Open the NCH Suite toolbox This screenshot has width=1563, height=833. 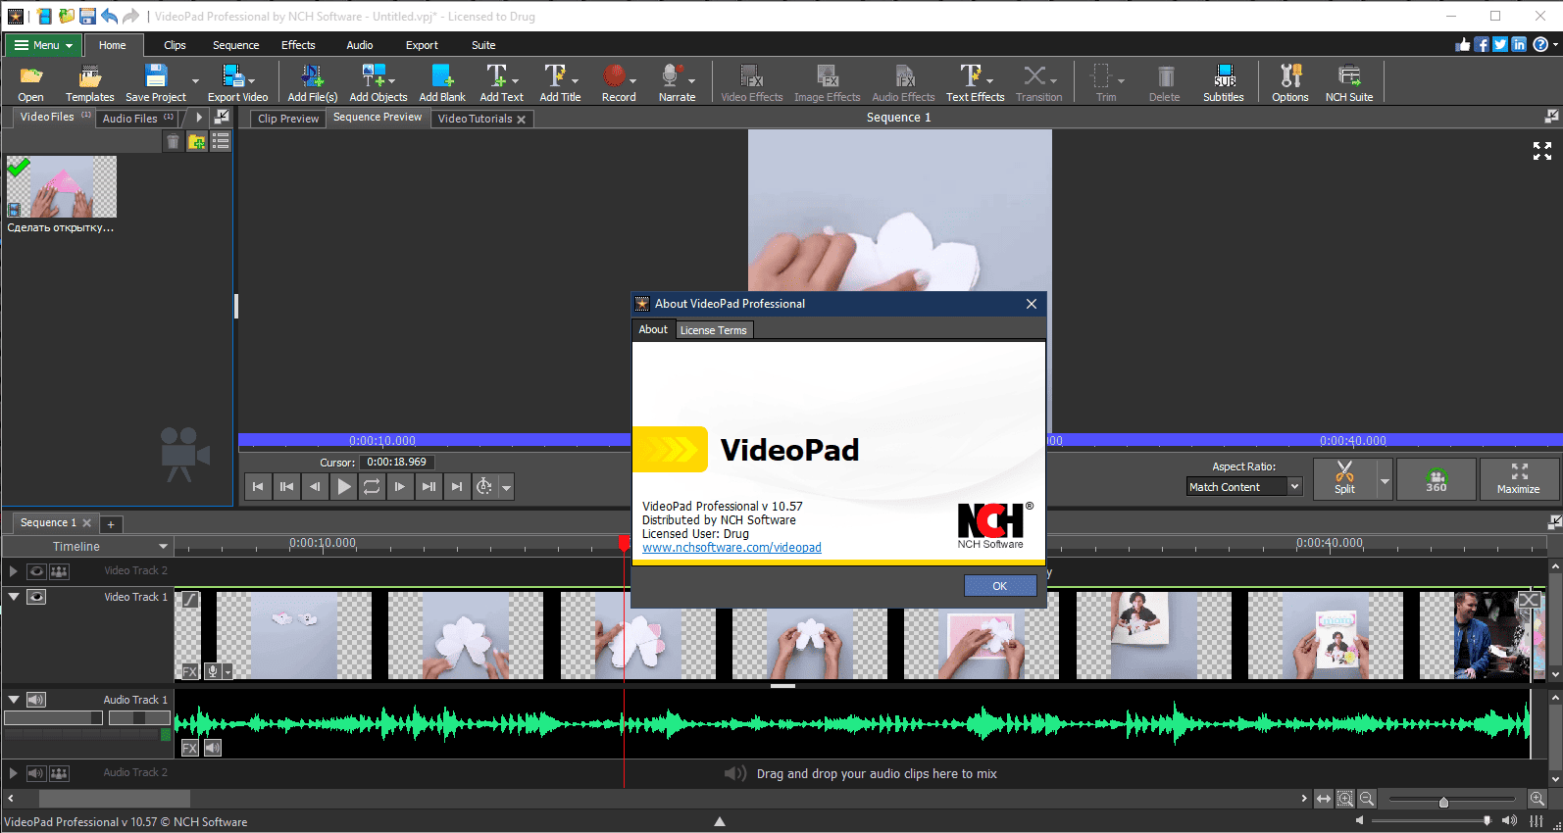[1349, 82]
